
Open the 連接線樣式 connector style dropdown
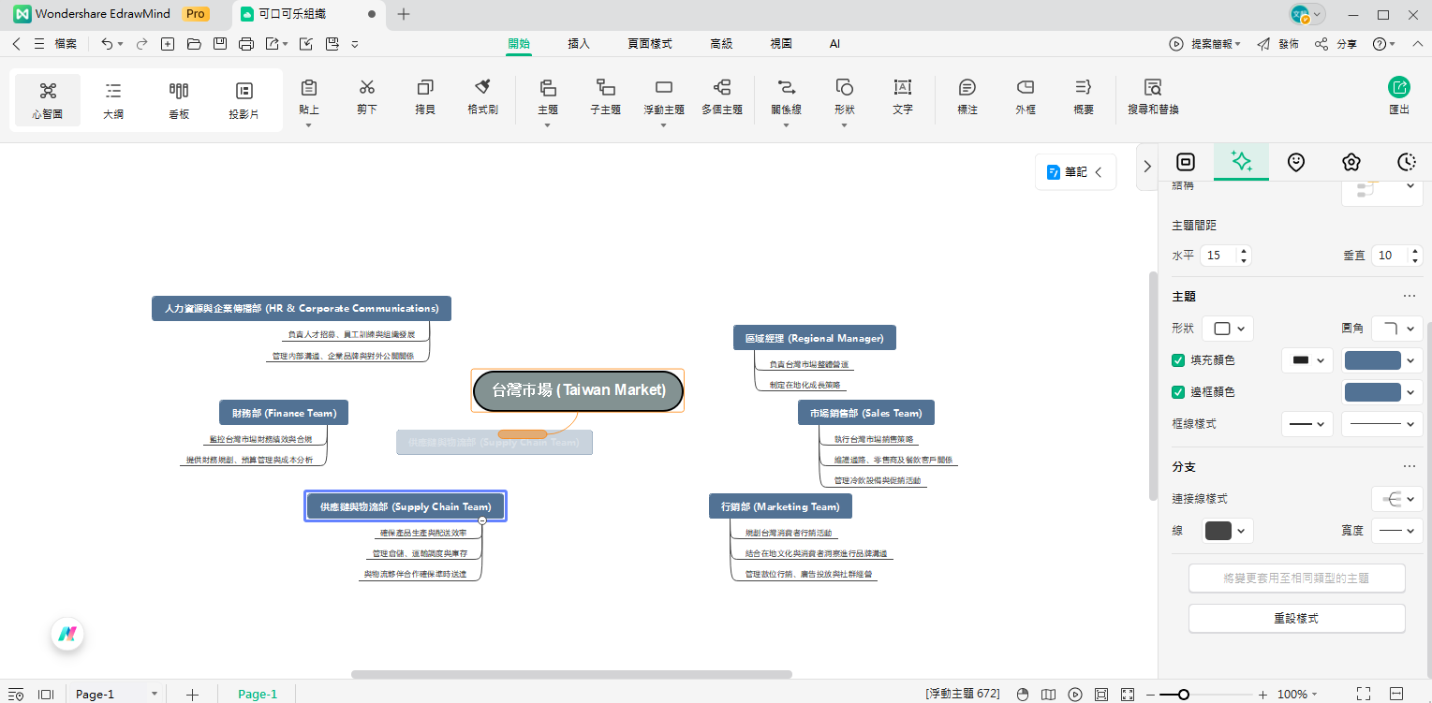[1396, 499]
